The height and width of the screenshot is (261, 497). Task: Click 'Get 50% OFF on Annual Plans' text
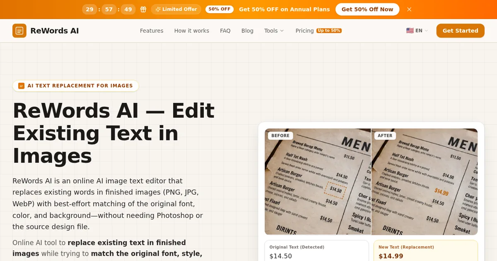(284, 9)
